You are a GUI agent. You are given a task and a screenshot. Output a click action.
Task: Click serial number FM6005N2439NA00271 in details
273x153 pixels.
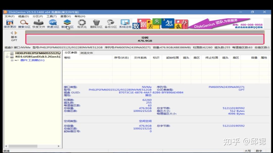tap(226, 87)
